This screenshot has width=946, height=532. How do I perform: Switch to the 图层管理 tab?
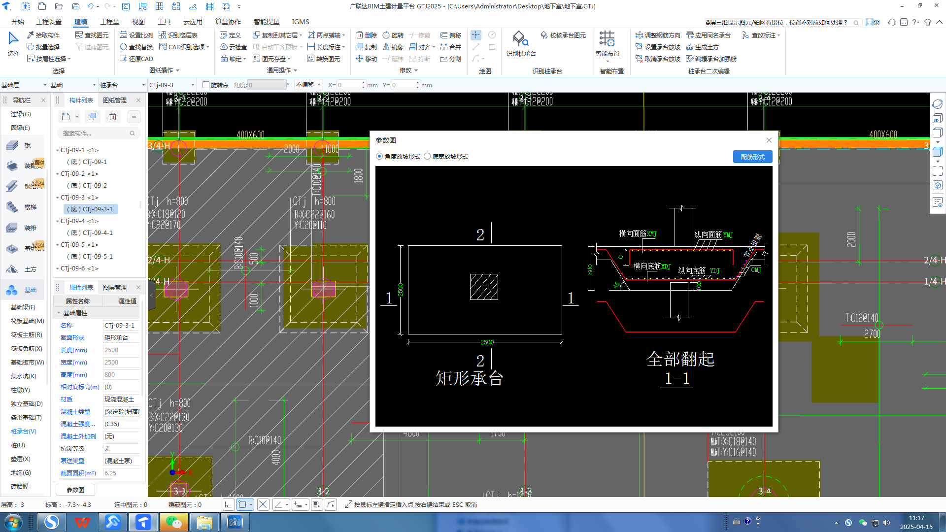(x=115, y=287)
